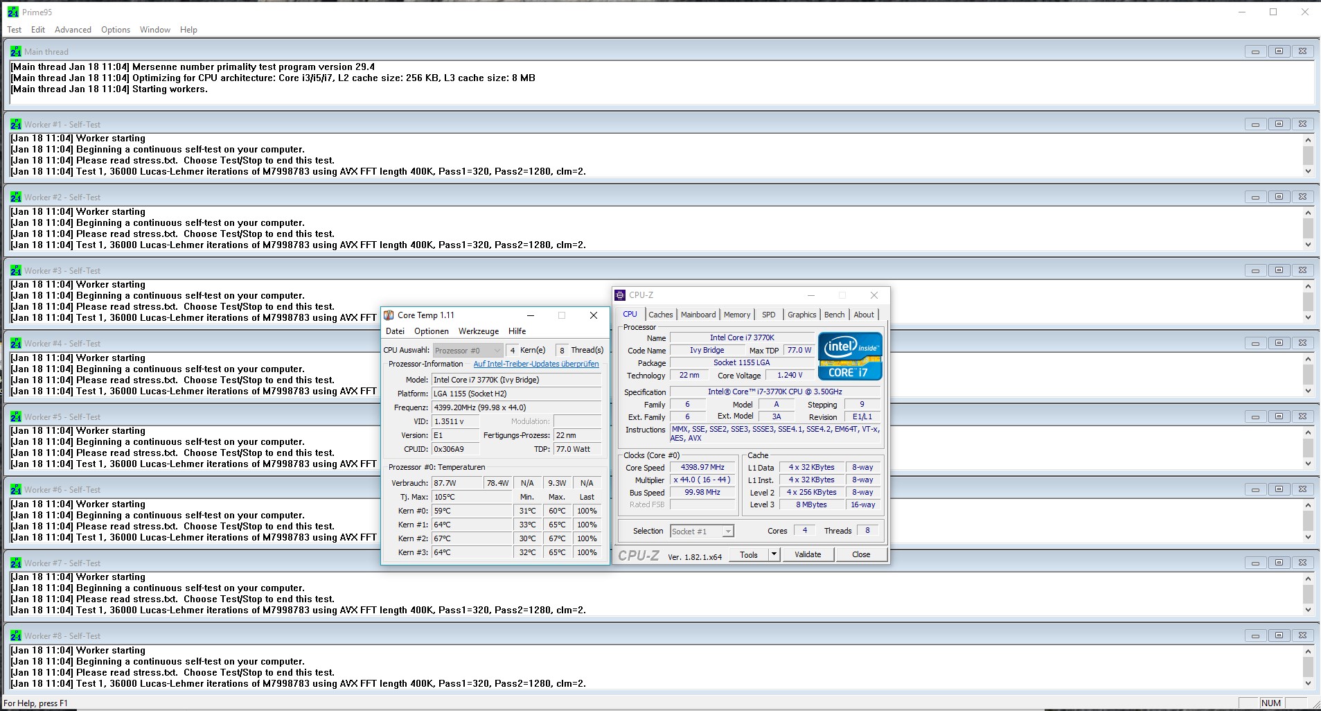Open the Advanced menu in Prime95

[73, 30]
